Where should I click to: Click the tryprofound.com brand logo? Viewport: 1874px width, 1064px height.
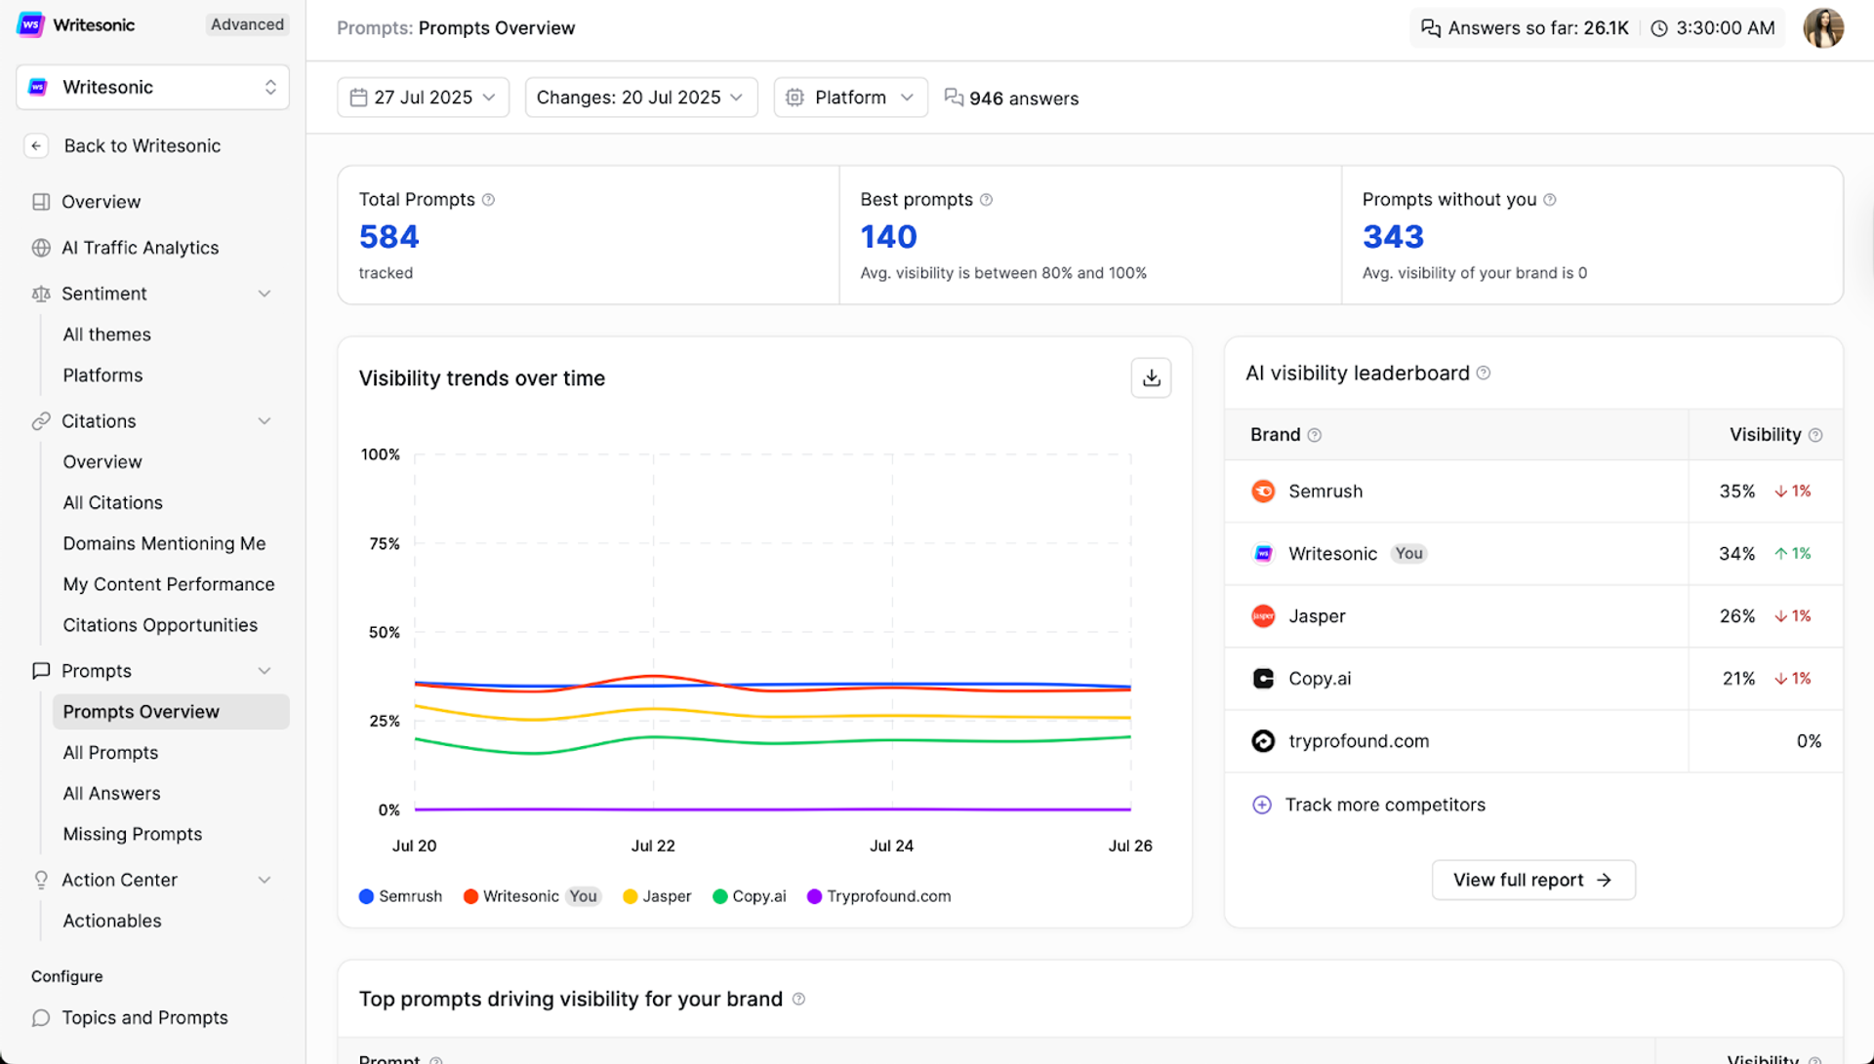tap(1263, 741)
